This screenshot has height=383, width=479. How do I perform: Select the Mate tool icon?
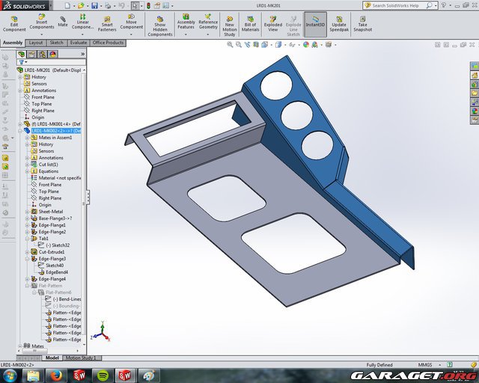pos(63,22)
